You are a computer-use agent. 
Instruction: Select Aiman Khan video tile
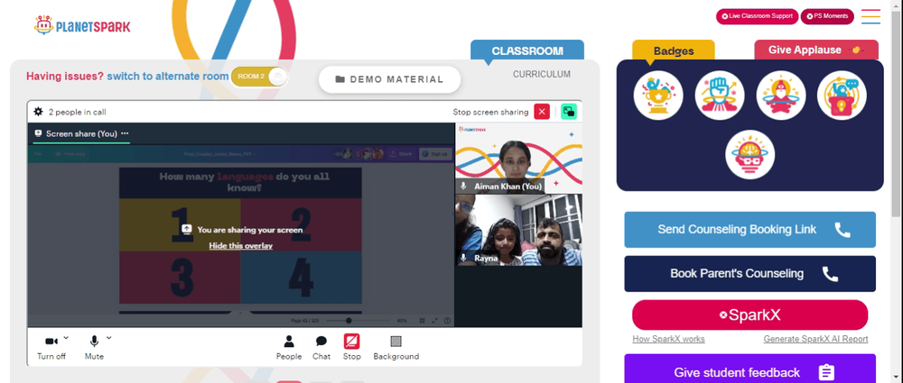pos(518,158)
